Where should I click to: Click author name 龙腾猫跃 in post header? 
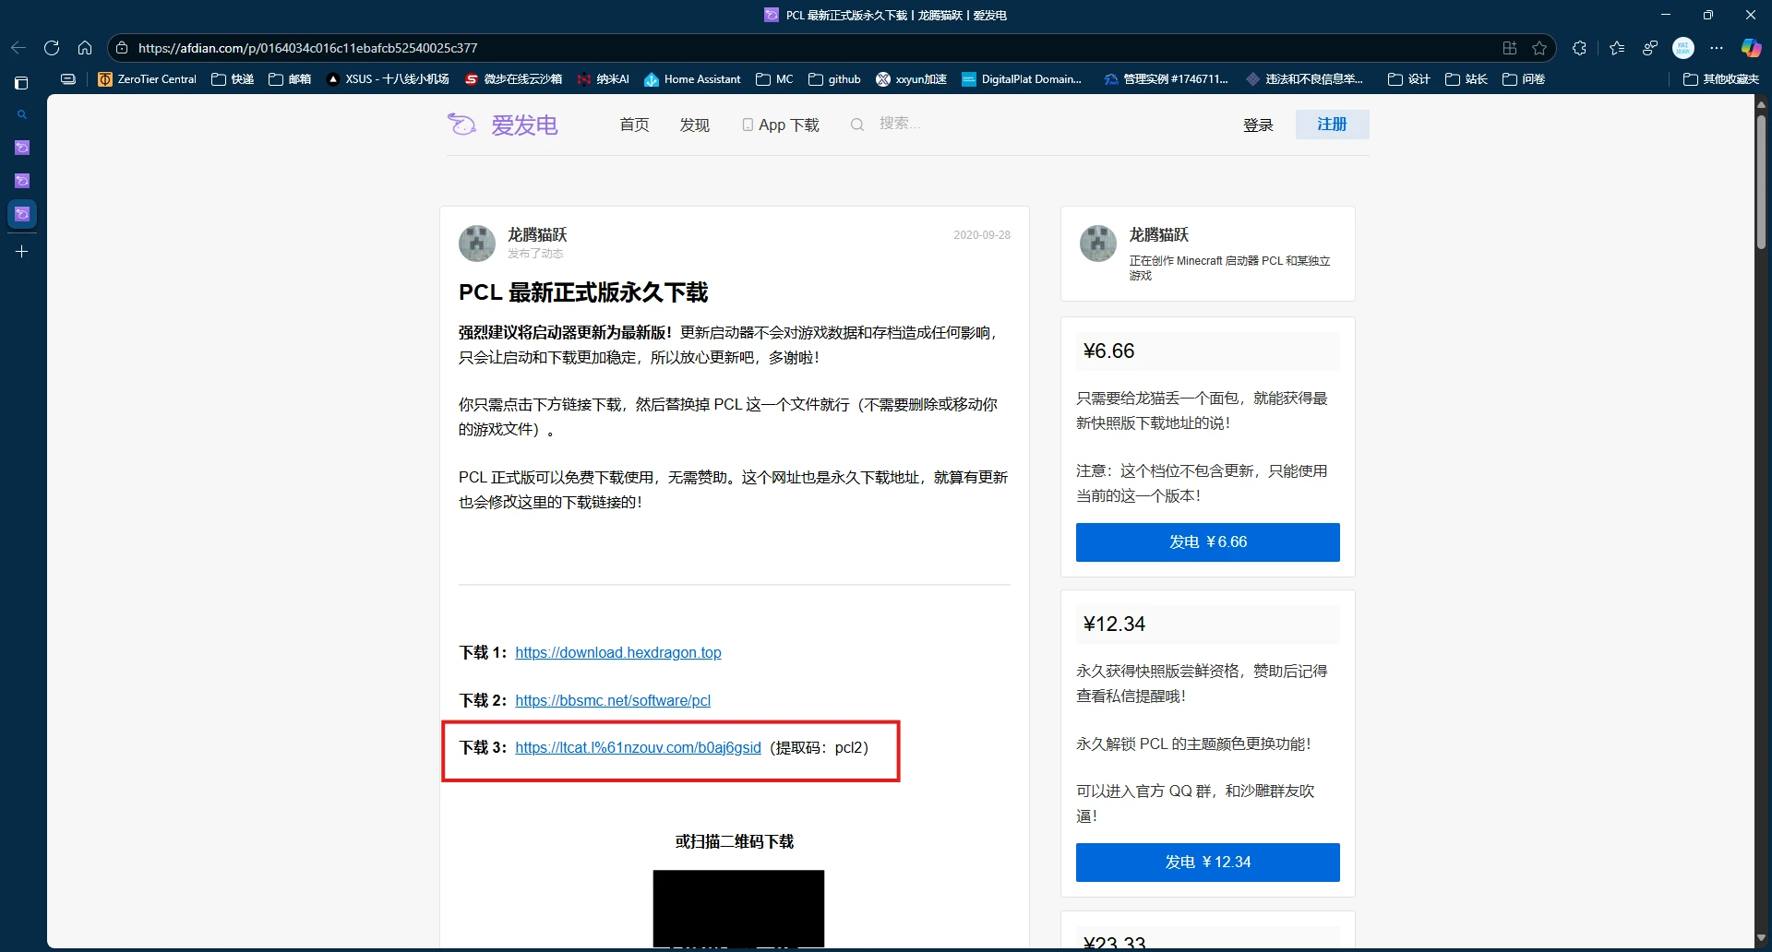pos(537,234)
